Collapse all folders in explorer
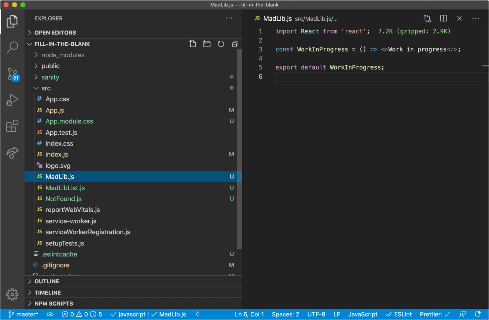The image size is (489, 320). pos(235,44)
